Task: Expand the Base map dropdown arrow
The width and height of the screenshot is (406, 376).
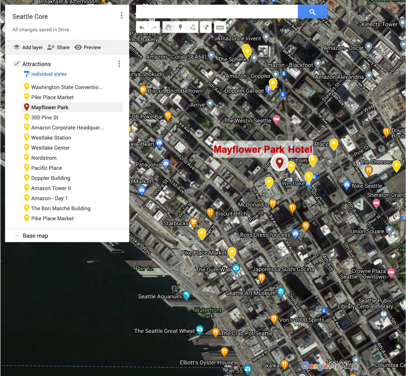Action: pos(17,235)
